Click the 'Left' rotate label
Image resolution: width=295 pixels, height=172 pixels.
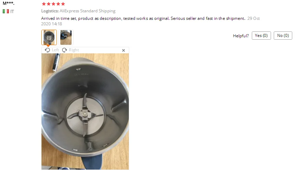(55, 50)
